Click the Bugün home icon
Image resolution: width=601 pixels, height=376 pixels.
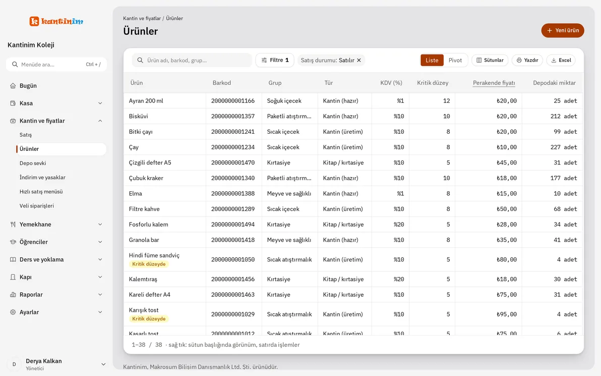click(13, 86)
